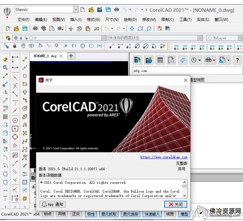
Task: Select the Pan tool with four arrows
Action: pyautogui.click(x=132, y=29)
